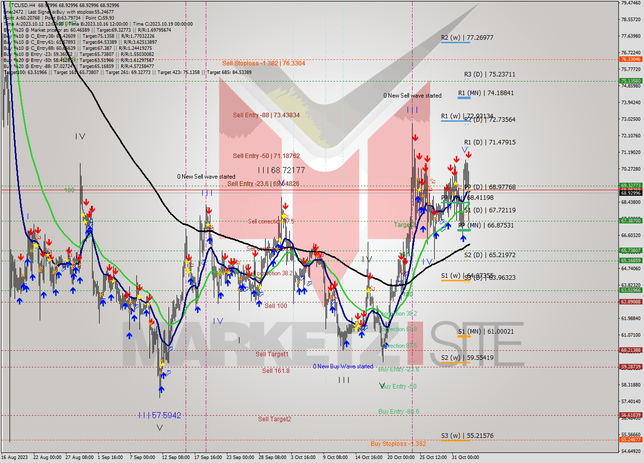Click the '12 Sep 08:00' time axis label
The height and width of the screenshot is (463, 644).
[x=176, y=457]
